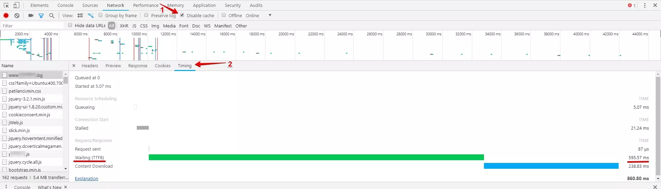The width and height of the screenshot is (661, 189).
Task: Select request css?family=Ubuntu
Action: [32, 83]
